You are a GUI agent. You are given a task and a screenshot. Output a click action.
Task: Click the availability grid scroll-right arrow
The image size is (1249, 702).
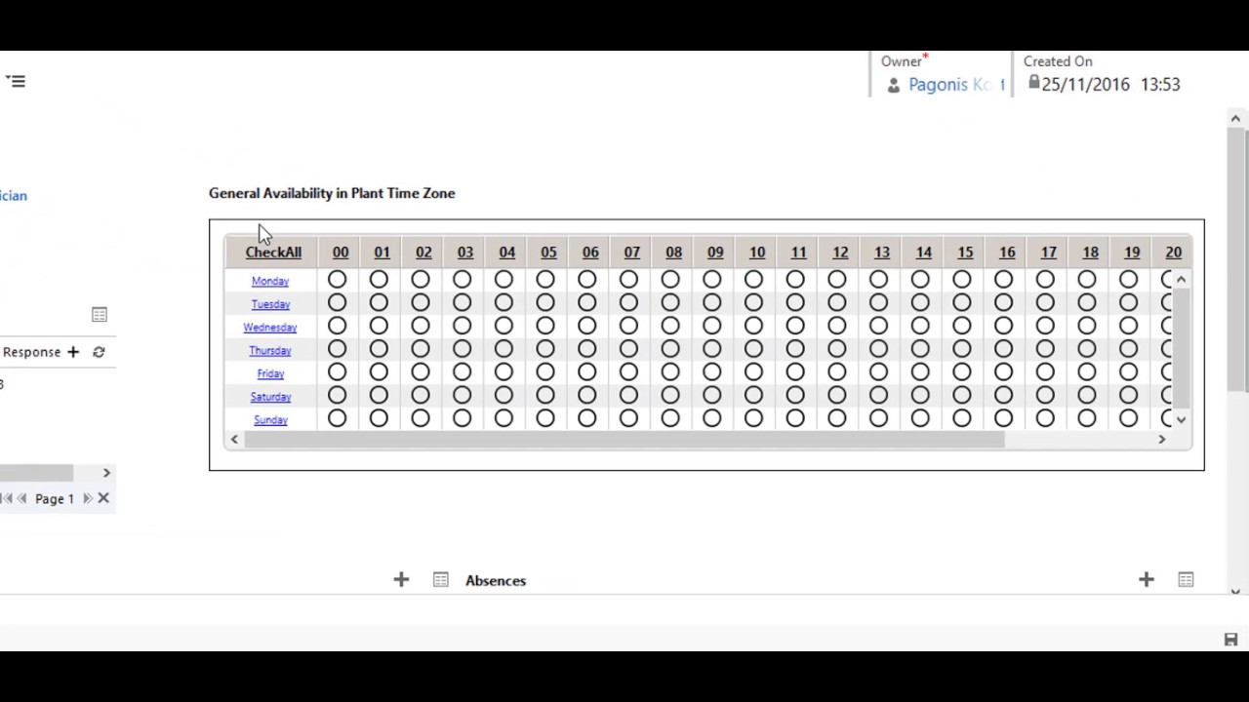tap(1161, 440)
